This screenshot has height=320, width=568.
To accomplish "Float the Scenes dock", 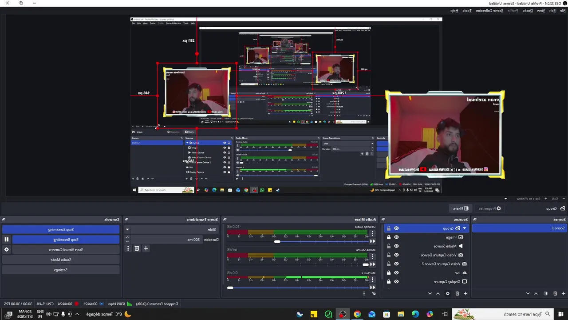I will click(474, 220).
